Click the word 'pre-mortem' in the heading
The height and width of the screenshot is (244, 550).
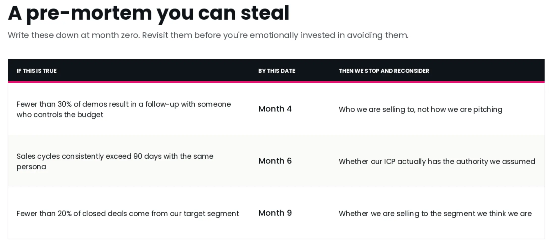click(x=89, y=13)
